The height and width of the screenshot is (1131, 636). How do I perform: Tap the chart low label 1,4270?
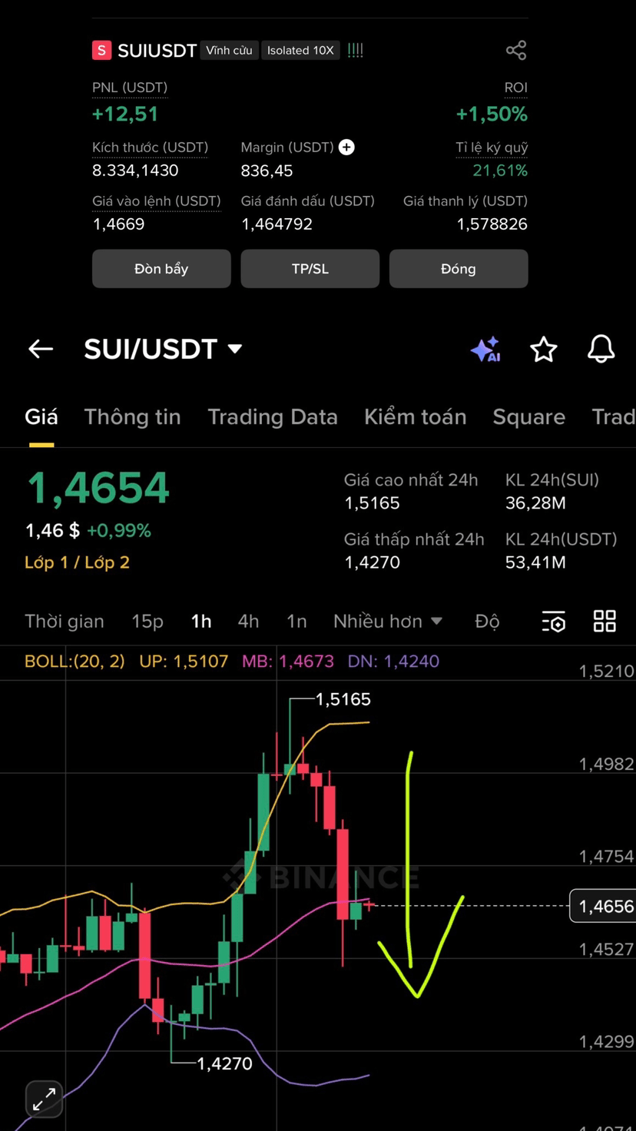click(224, 1063)
